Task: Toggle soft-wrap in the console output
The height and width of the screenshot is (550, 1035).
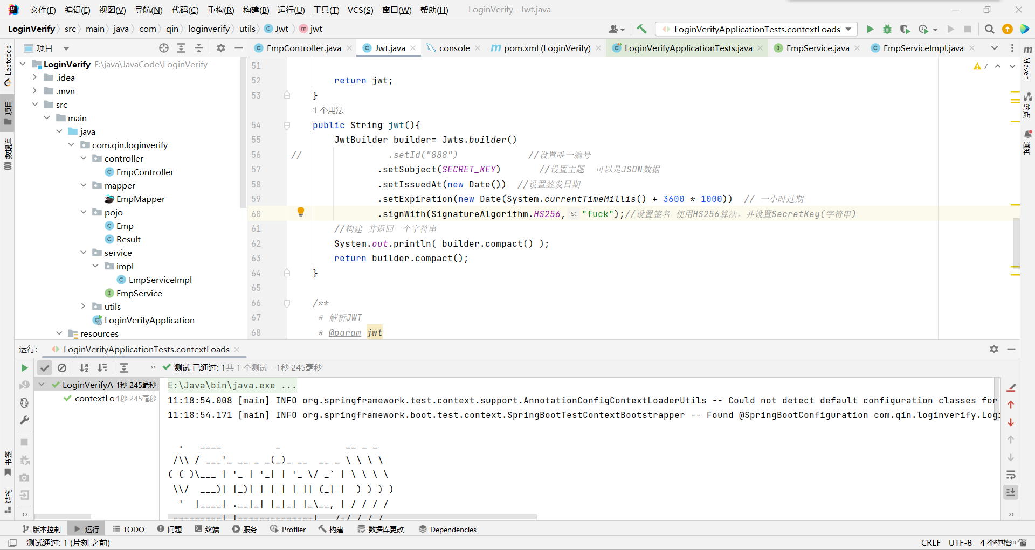Action: point(1011,475)
